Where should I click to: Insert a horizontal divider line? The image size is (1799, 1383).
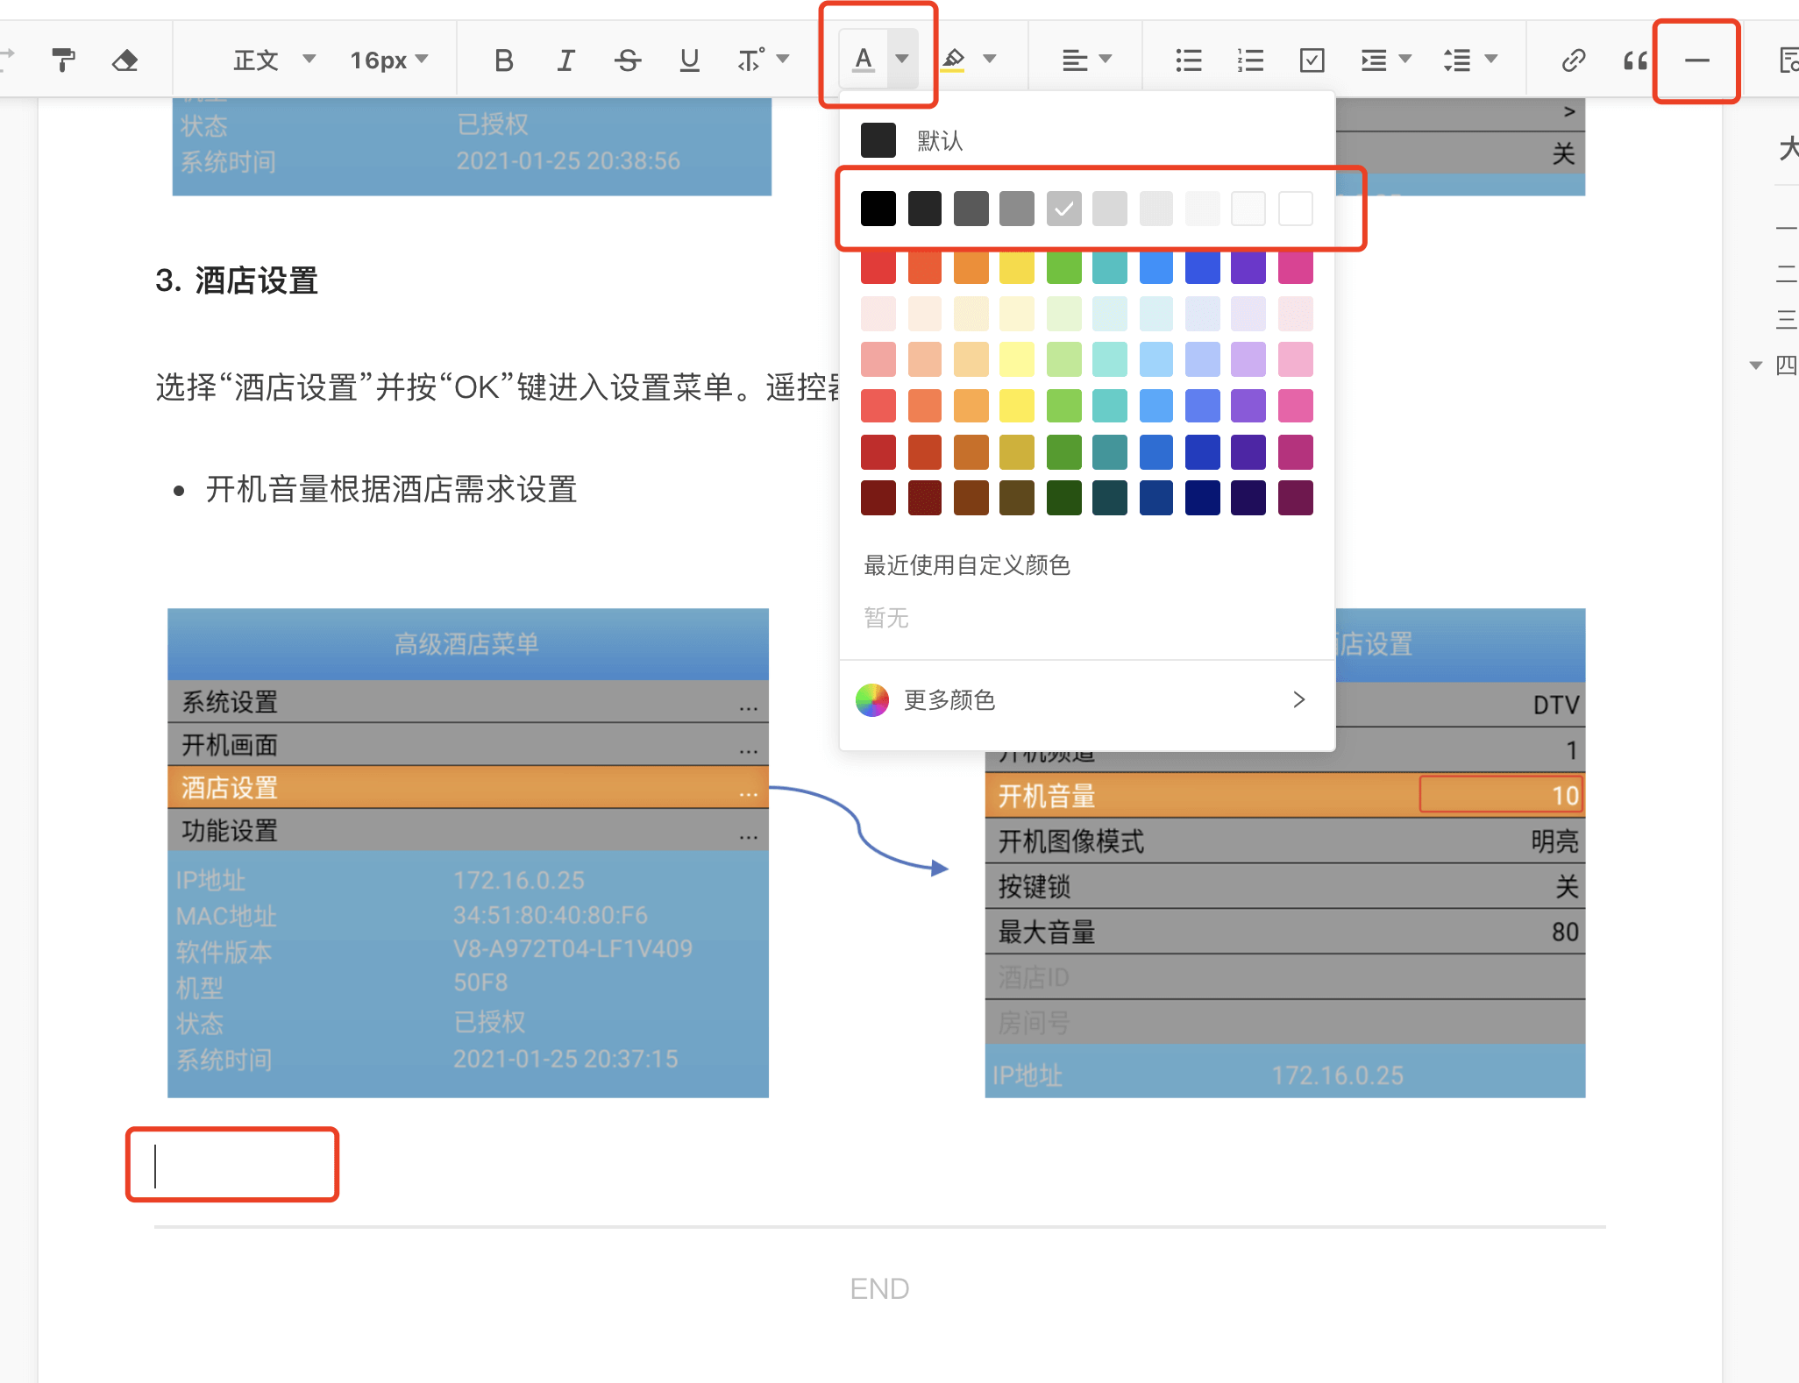pyautogui.click(x=1696, y=60)
